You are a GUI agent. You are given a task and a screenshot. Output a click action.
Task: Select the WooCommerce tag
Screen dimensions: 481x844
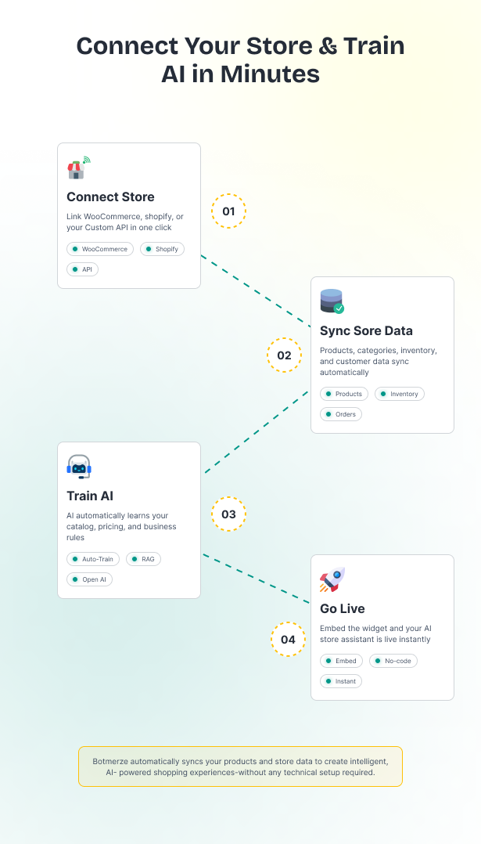click(x=100, y=249)
